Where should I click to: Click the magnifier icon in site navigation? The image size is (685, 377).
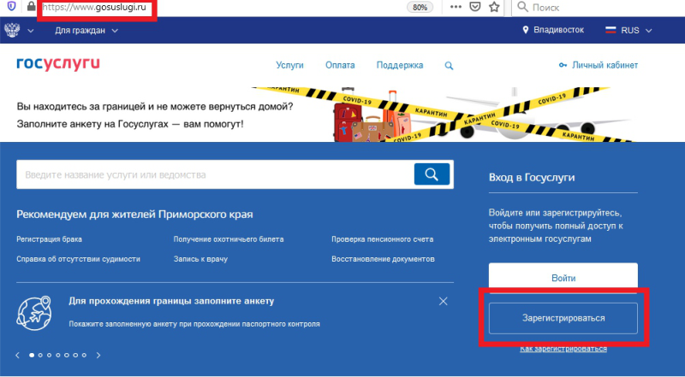coord(450,65)
